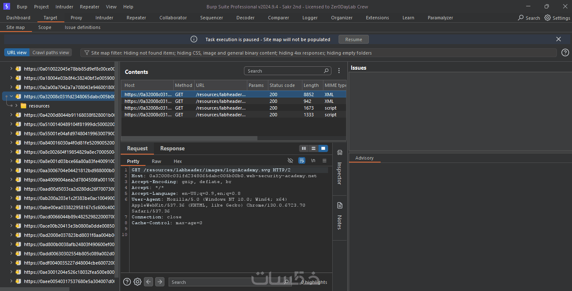Dismiss the paused task notification banner
572x291 pixels.
pyautogui.click(x=558, y=39)
